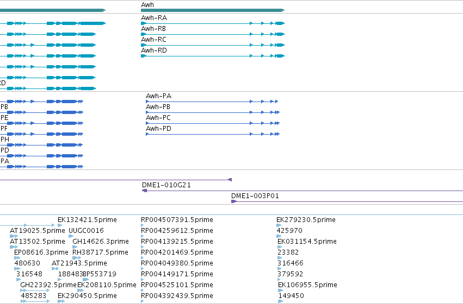This screenshot has width=463, height=304.
Task: Click the BP553719 feature label
Action: [x=100, y=274]
